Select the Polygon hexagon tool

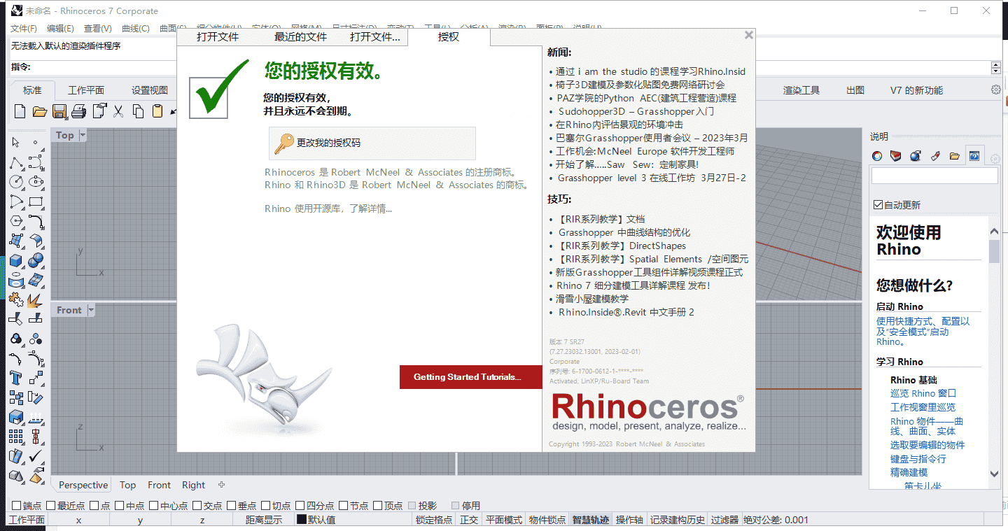pyautogui.click(x=16, y=221)
